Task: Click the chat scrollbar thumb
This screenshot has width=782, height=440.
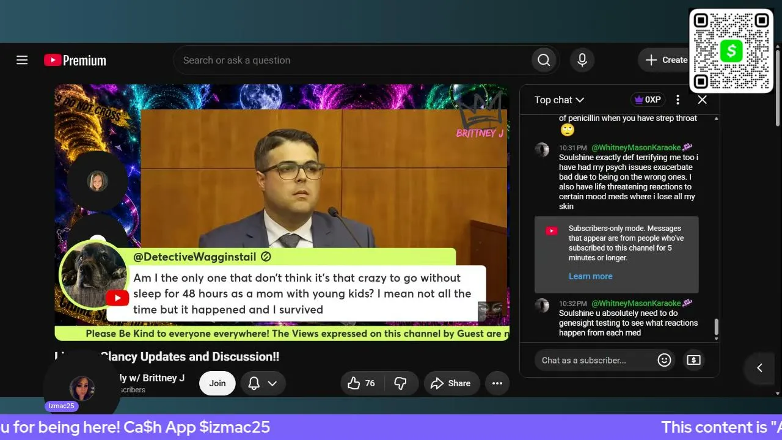Action: 717,328
